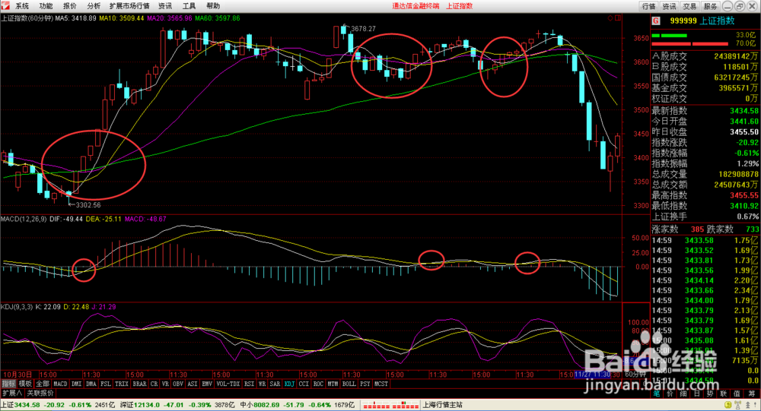The height and width of the screenshot is (411, 761).
Task: Switch indicator to ASI tab
Action: click(x=193, y=384)
